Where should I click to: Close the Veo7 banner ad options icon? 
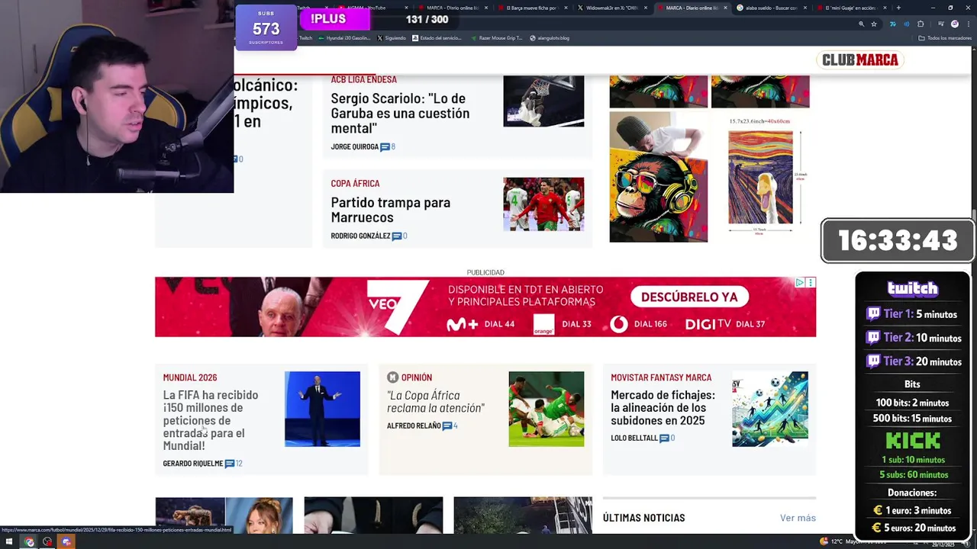click(811, 283)
